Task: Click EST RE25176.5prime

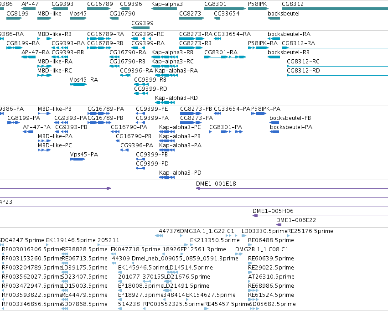Action: (310, 231)
